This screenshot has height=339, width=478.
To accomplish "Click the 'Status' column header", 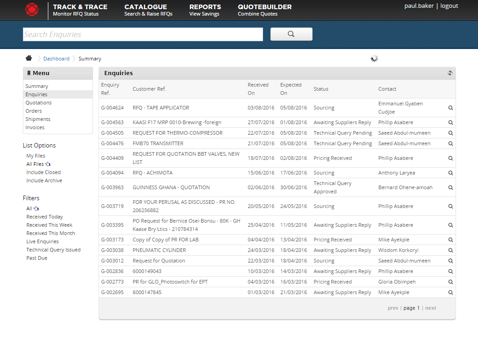I will [321, 89].
